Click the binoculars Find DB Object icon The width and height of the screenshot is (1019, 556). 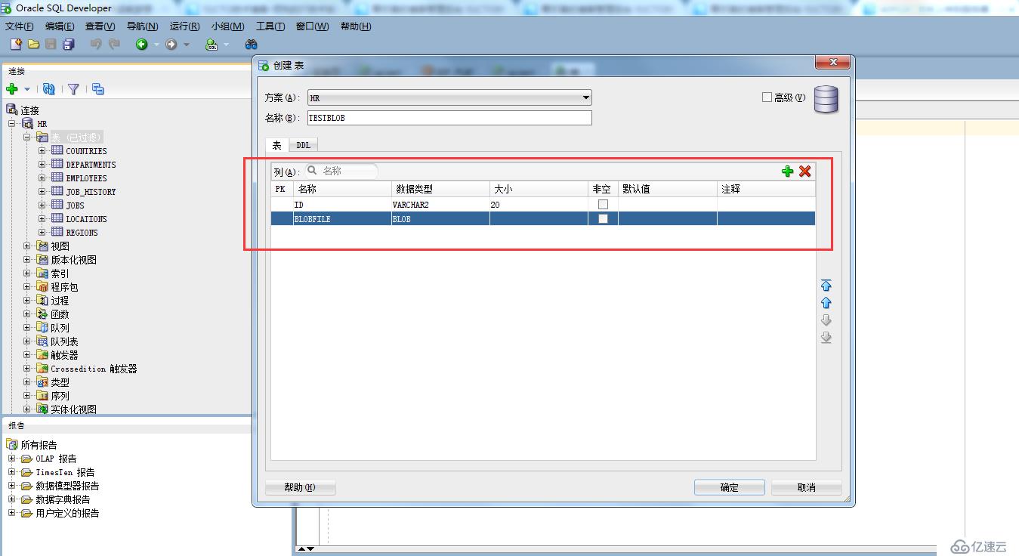pyautogui.click(x=252, y=45)
